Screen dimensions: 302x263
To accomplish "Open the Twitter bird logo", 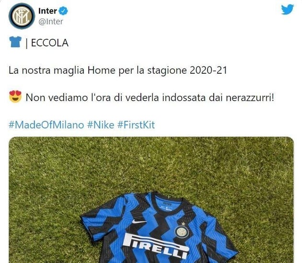I will [287, 10].
